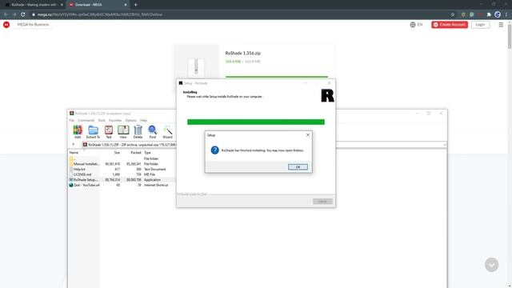This screenshot has height=288, width=512.
Task: Open the Commands menu in WinRAR
Action: pos(86,121)
